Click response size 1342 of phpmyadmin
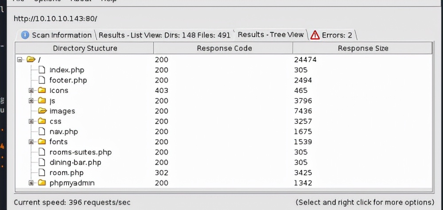The image size is (443, 210). 303,183
